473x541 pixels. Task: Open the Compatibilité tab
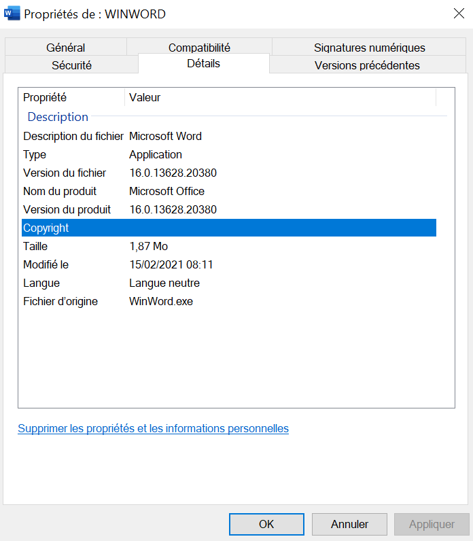tap(199, 47)
